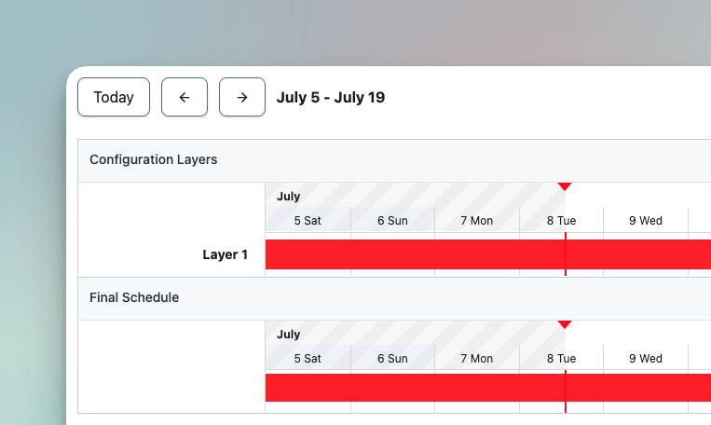Select the Final Schedule section header
711x425 pixels.
(x=134, y=297)
